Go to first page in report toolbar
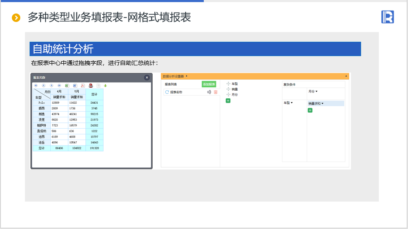Viewport: 408px width, 229px height. coord(36,86)
